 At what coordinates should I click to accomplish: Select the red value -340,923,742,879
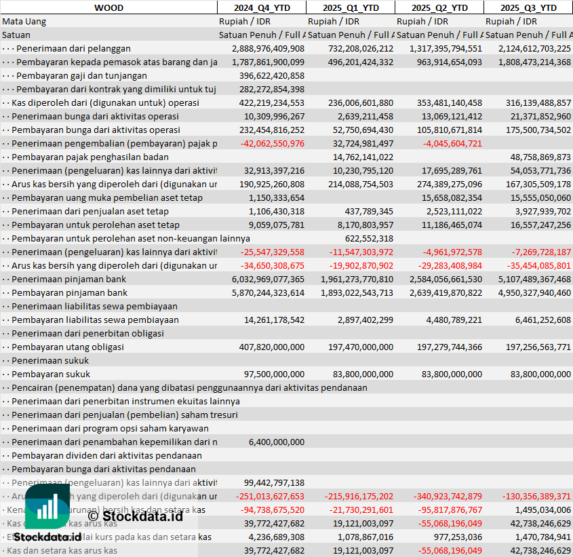click(x=448, y=497)
